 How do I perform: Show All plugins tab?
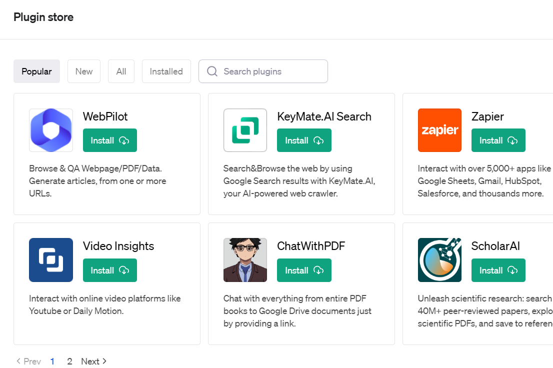121,71
